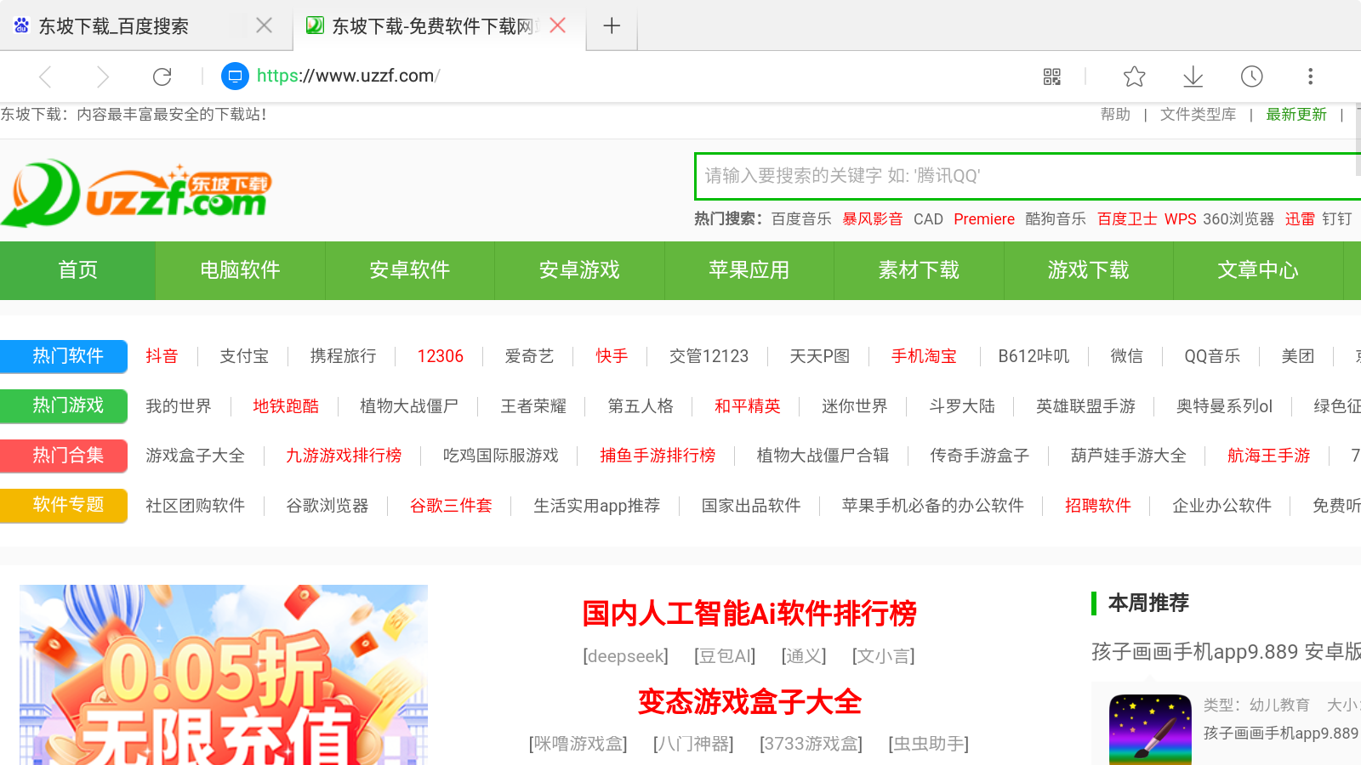Click the 软件专题 category button
The image size is (1361, 765).
[x=64, y=505]
